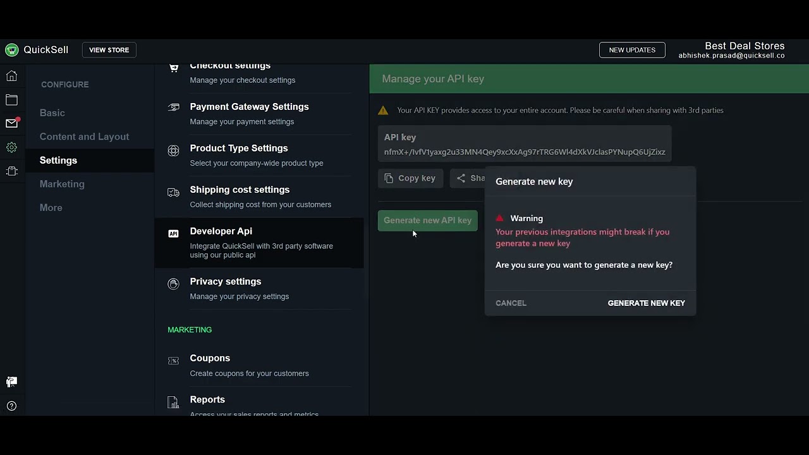The height and width of the screenshot is (455, 809).
Task: Select the Basic configure tab
Action: tap(52, 113)
